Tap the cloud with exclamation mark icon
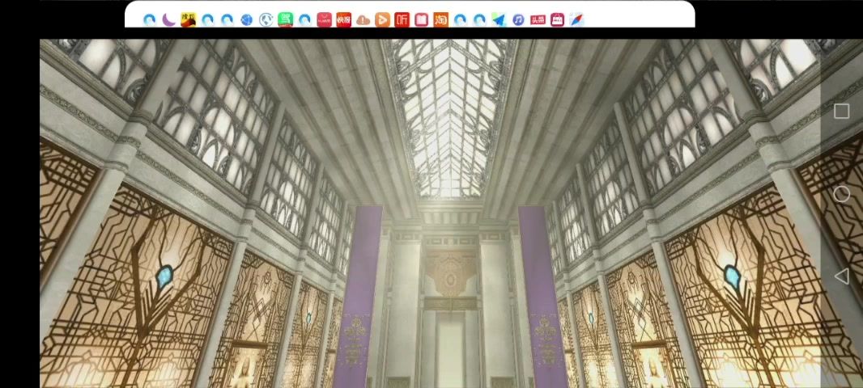 [x=363, y=19]
